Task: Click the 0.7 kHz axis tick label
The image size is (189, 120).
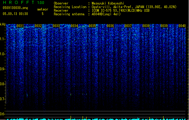Action: click(x=2, y=99)
